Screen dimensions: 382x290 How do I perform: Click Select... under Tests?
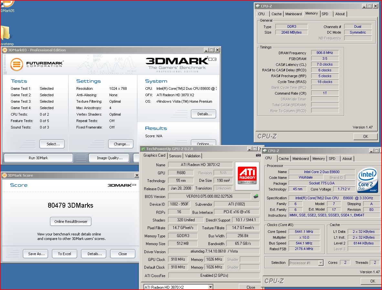pos(52,144)
